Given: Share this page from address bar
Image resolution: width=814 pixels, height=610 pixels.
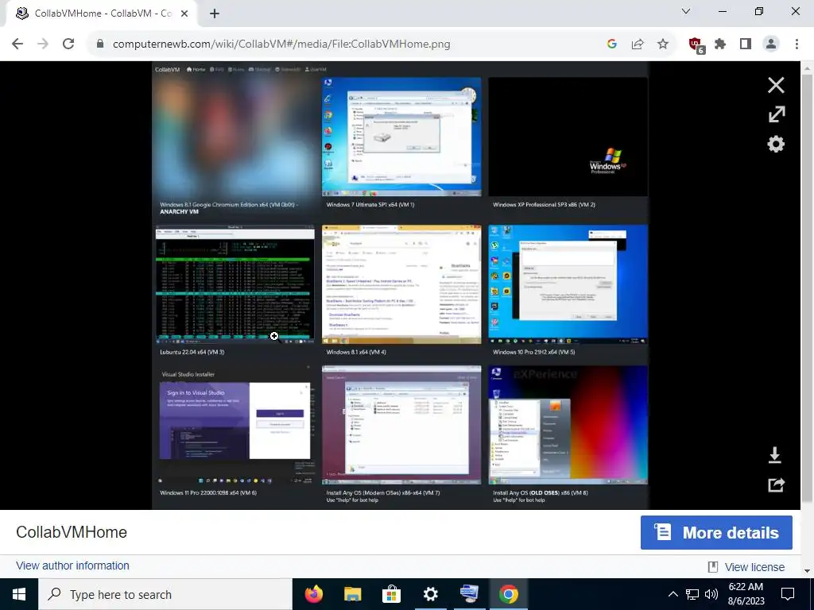Looking at the screenshot, I should pos(637,44).
